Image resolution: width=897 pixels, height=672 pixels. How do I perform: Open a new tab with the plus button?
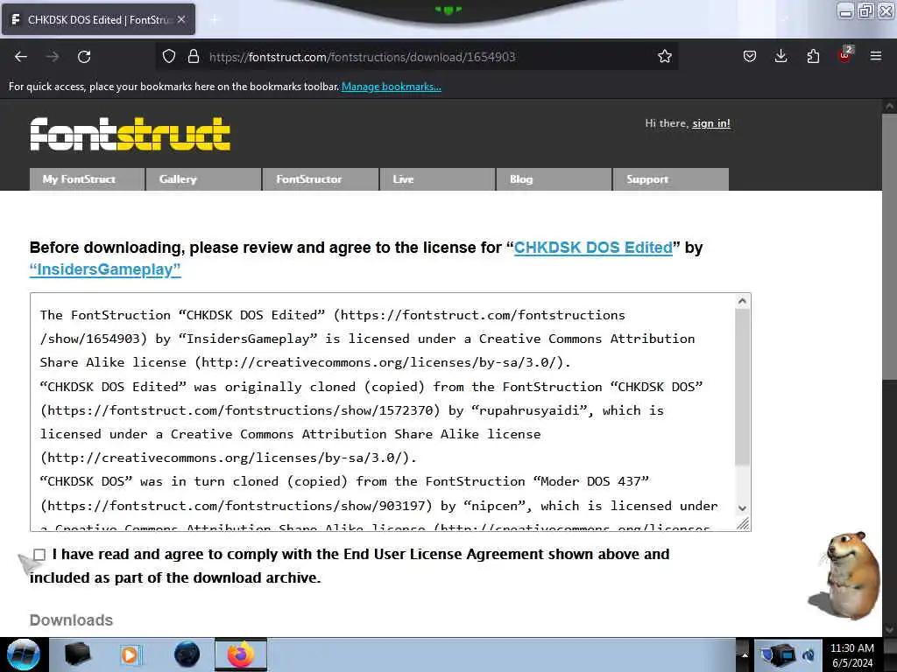pos(214,20)
